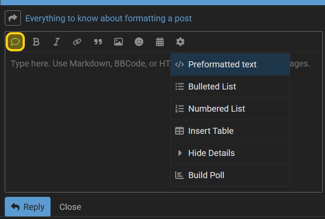Open the gear options menu in toolbar
The height and width of the screenshot is (219, 325).
coord(180,42)
